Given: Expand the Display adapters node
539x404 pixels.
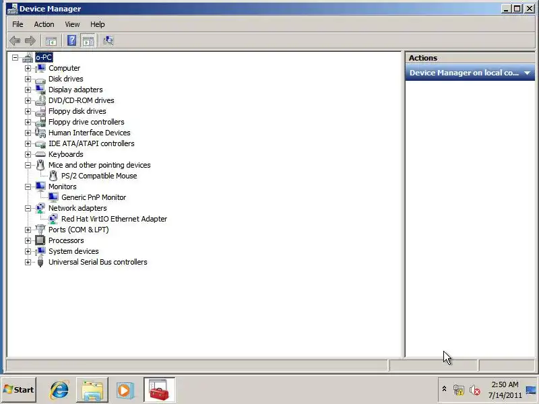Looking at the screenshot, I should click(28, 90).
